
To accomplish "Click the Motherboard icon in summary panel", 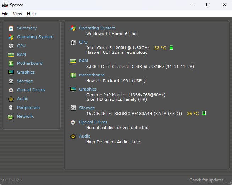I will click(73, 75).
